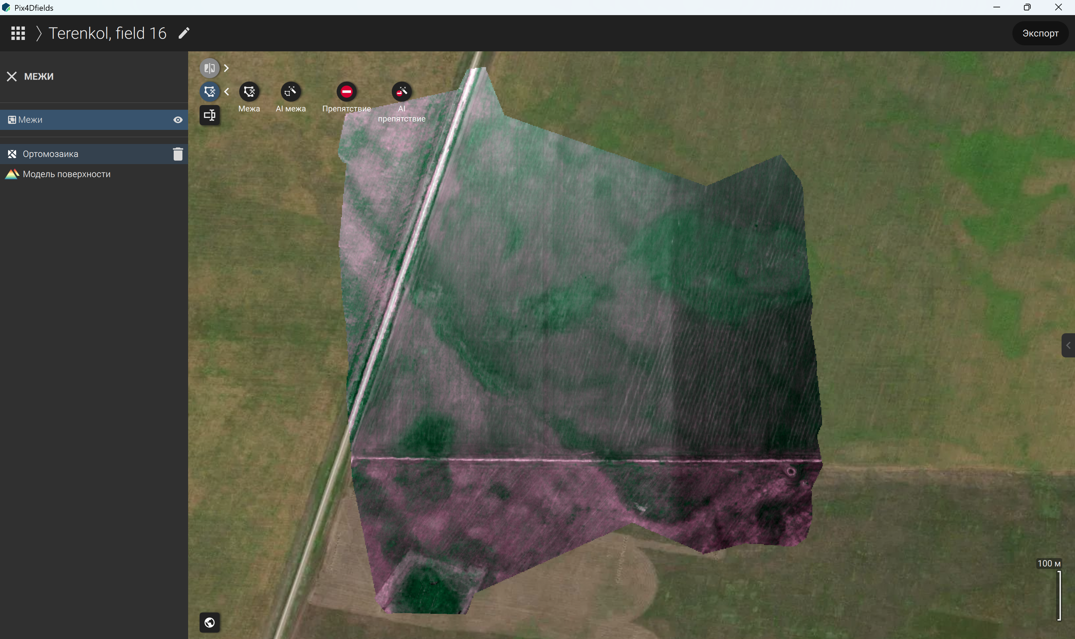Screen dimensions: 1075x639
Task: Collapse the boundary tools chevron
Action: click(x=226, y=91)
